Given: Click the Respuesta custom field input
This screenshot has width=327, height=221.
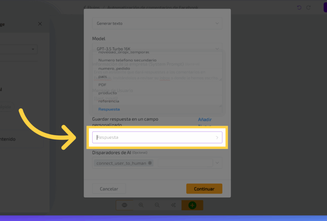Looking at the screenshot, I should click(153, 137).
